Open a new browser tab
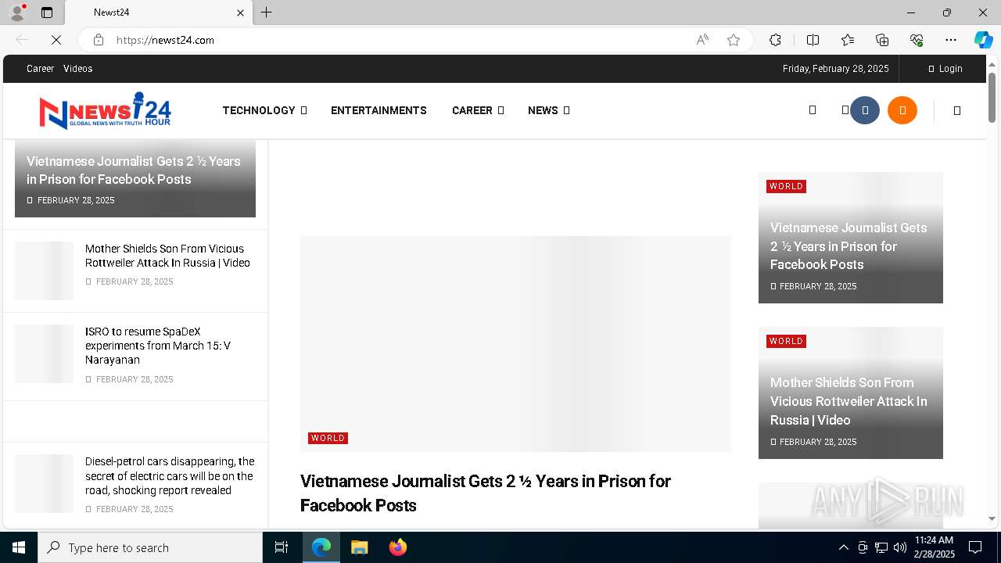 (267, 13)
